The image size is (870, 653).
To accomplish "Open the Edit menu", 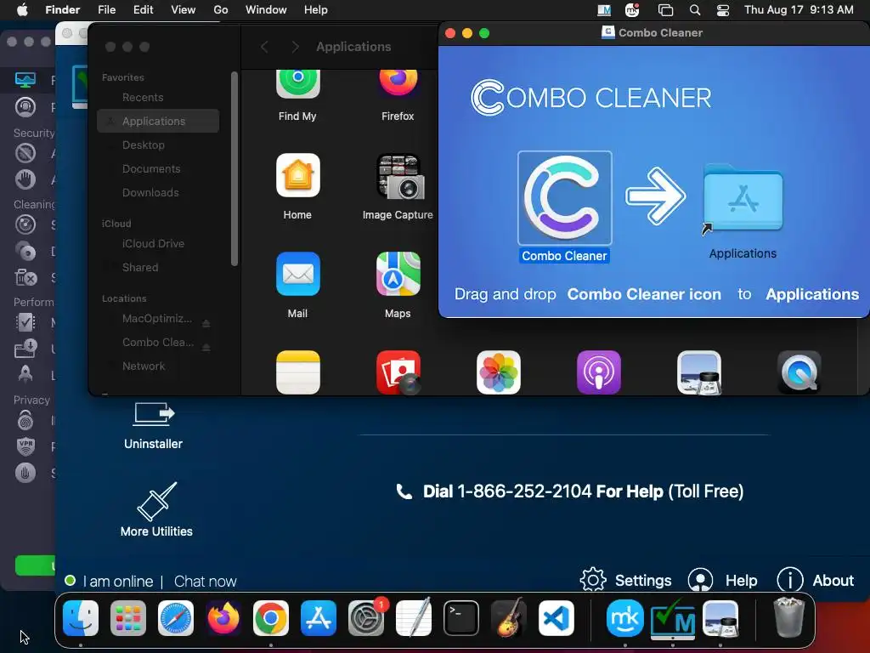I will pos(143,9).
